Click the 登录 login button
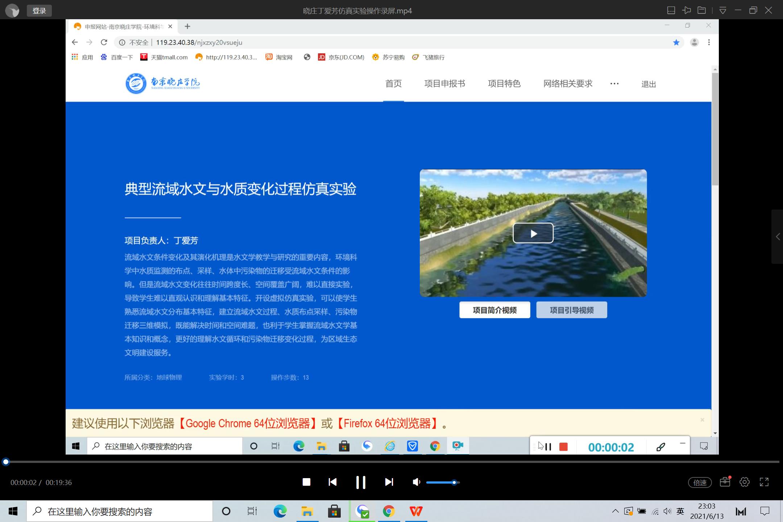783x522 pixels. pos(39,11)
